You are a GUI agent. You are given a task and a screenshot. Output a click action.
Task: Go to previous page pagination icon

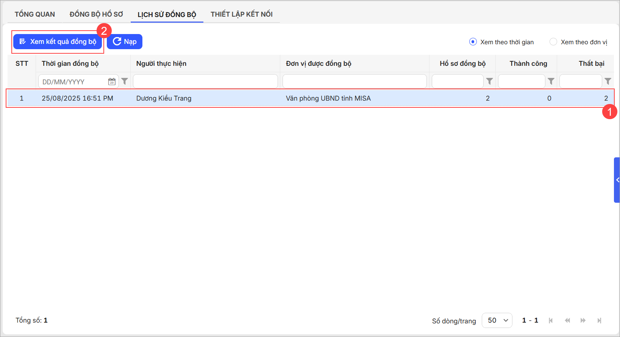point(567,320)
